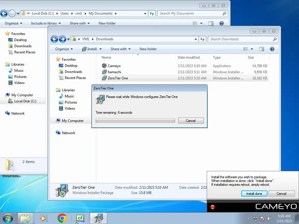Click the Install done button in Cameyo
This screenshot has height=224, width=299.
254,194
